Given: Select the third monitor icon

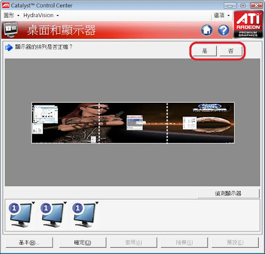Looking at the screenshot, I should (x=84, y=215).
